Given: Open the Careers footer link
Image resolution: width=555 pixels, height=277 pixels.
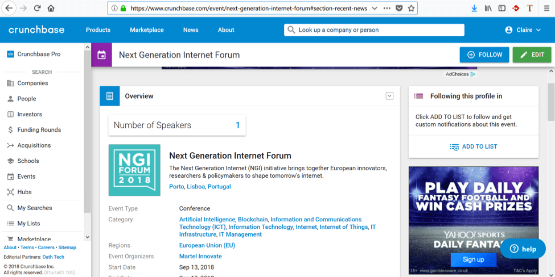Looking at the screenshot, I should (x=46, y=247).
